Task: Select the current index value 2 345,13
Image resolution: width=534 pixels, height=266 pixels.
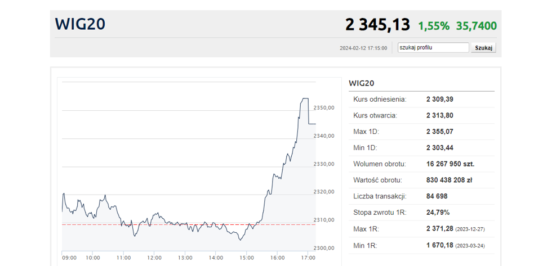Action: [x=377, y=25]
